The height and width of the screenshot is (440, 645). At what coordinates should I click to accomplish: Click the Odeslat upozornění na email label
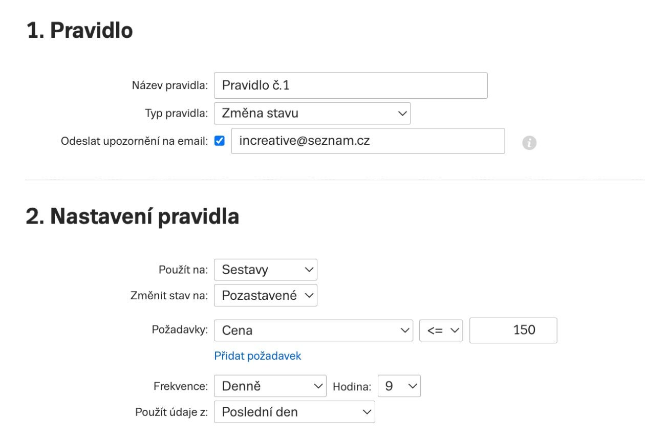click(x=134, y=141)
